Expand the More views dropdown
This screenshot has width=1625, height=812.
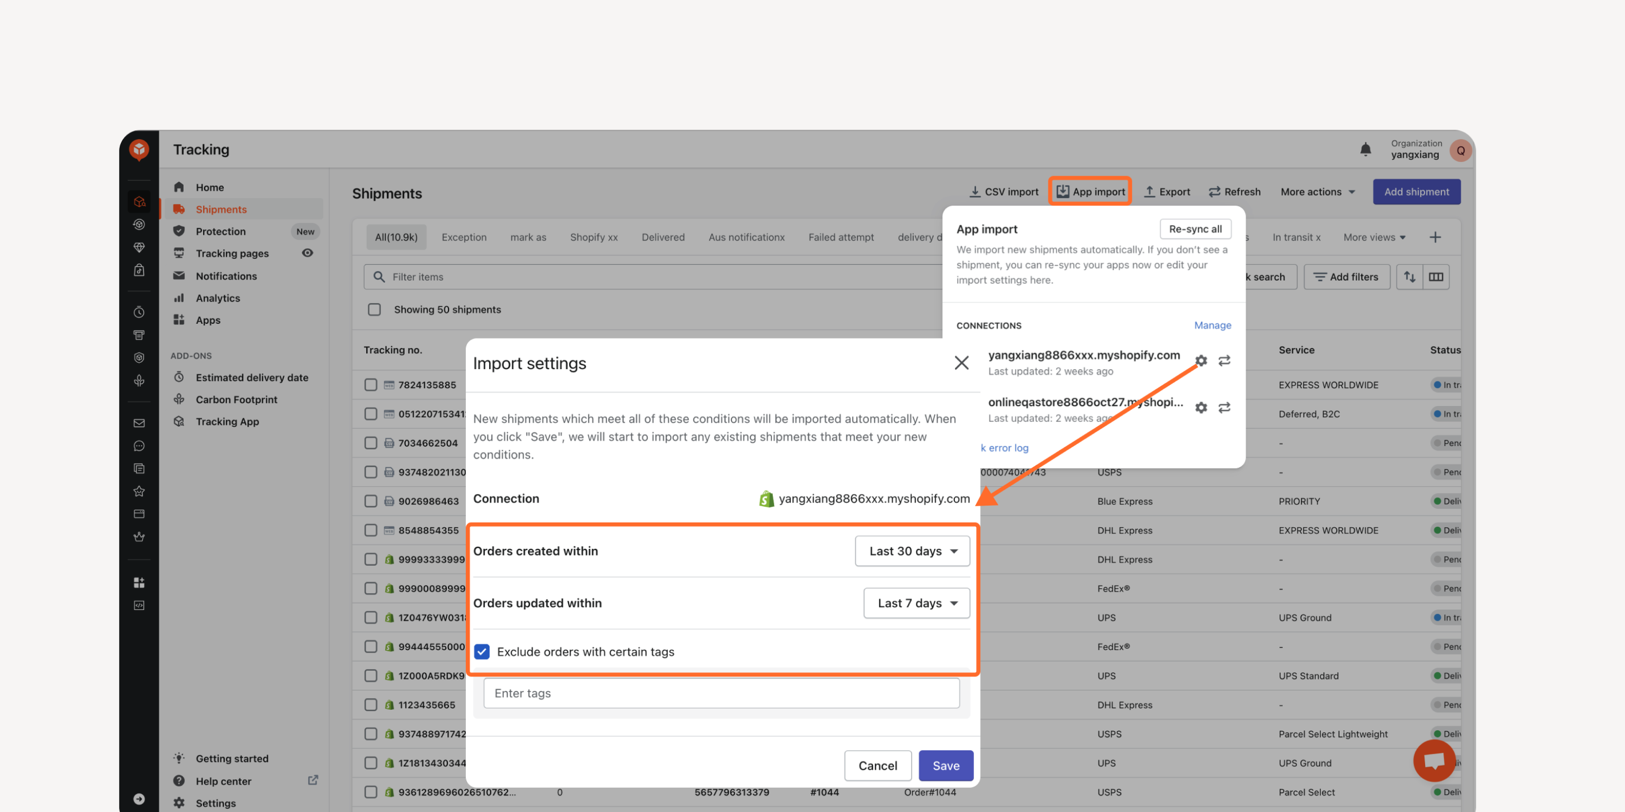pyautogui.click(x=1374, y=237)
